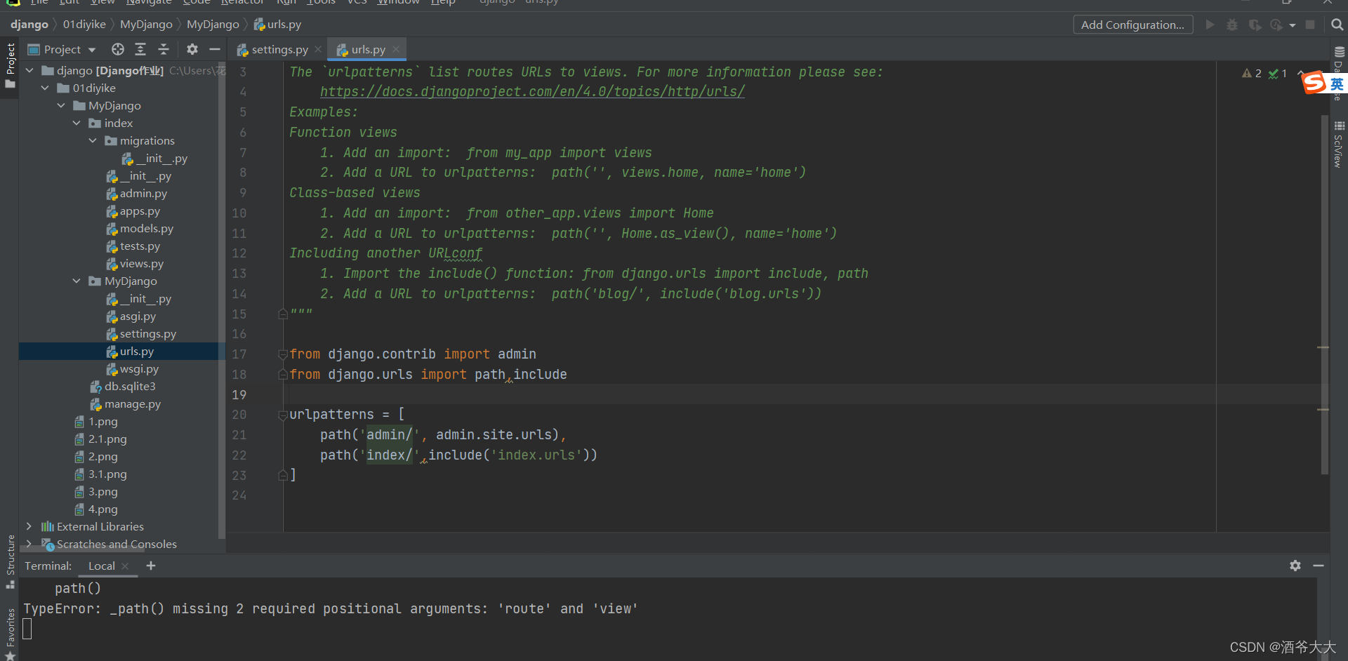Open Search Everywhere magnifier icon
The height and width of the screenshot is (661, 1348).
coord(1337,25)
